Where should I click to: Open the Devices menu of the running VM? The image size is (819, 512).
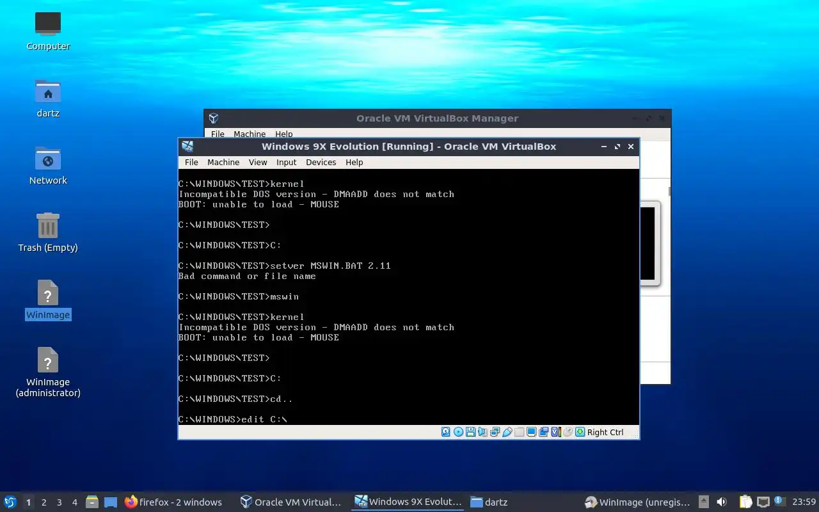point(321,163)
